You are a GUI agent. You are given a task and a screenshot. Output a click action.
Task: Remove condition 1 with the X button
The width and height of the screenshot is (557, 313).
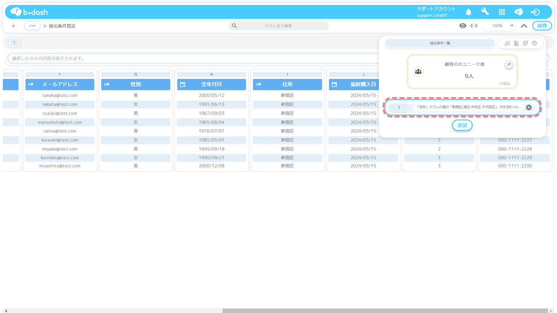click(528, 107)
